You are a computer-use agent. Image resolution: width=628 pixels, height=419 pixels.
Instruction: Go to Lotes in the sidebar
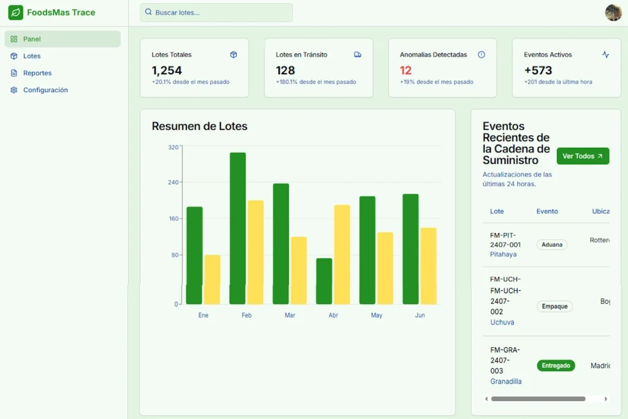32,56
